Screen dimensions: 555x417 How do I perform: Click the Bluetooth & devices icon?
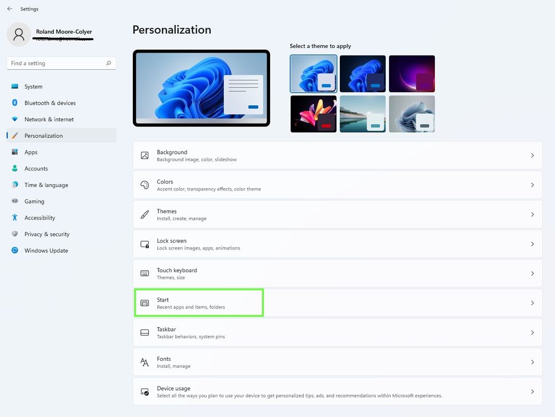pyautogui.click(x=15, y=103)
